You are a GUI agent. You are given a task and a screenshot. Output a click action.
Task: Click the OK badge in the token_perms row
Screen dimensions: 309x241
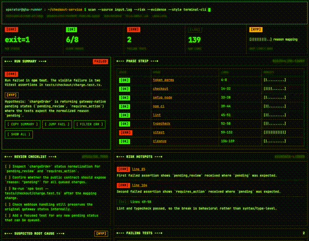pyautogui.click(x=124, y=80)
